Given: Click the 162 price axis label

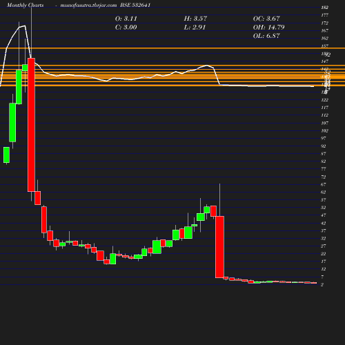Looking at the screenshot, I should (324, 38).
